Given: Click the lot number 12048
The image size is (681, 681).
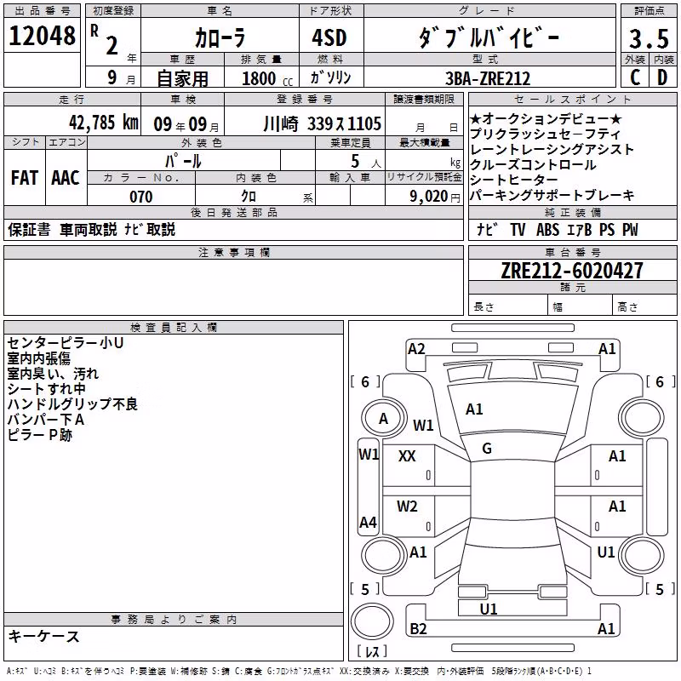Looking at the screenshot, I should click(42, 36).
